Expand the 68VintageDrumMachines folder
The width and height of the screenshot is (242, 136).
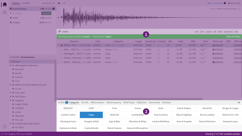(x=11, y=65)
